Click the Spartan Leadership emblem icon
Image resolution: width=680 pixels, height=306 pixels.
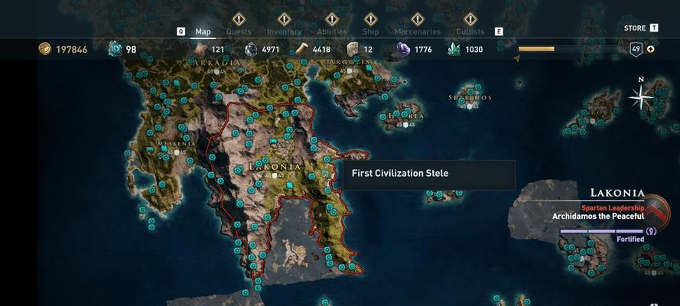(658, 208)
